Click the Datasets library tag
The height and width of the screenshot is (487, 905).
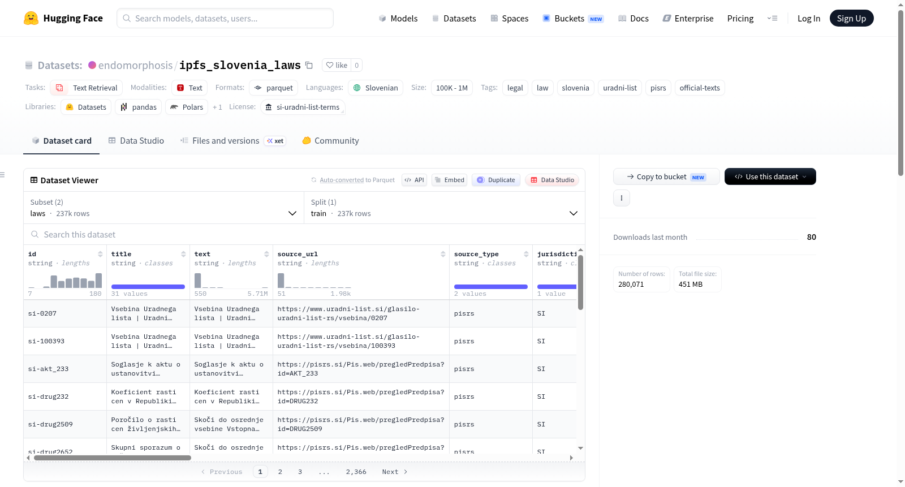pyautogui.click(x=86, y=107)
